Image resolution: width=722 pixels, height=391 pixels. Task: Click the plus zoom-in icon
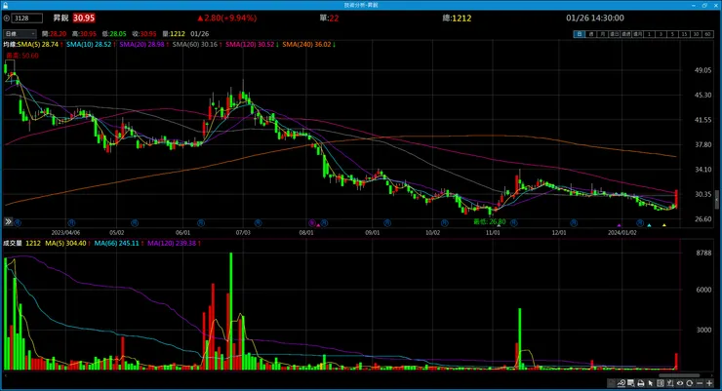point(709,383)
